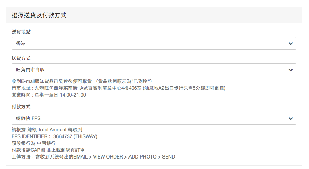Click the 營業時間 business hours line
309x169 pixels.
tap(49, 95)
